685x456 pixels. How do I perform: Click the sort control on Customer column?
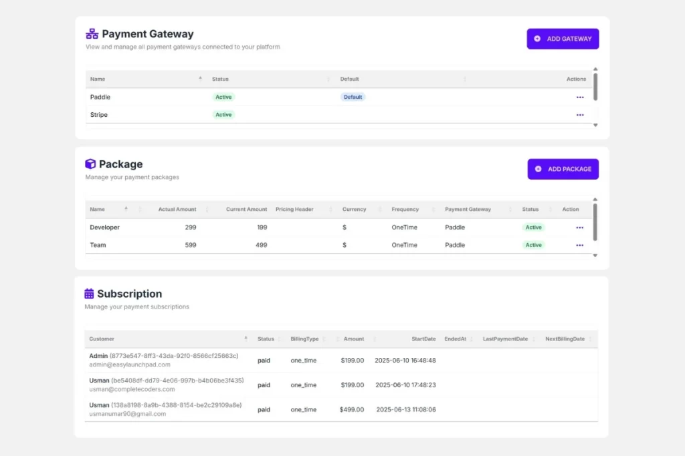point(247,338)
